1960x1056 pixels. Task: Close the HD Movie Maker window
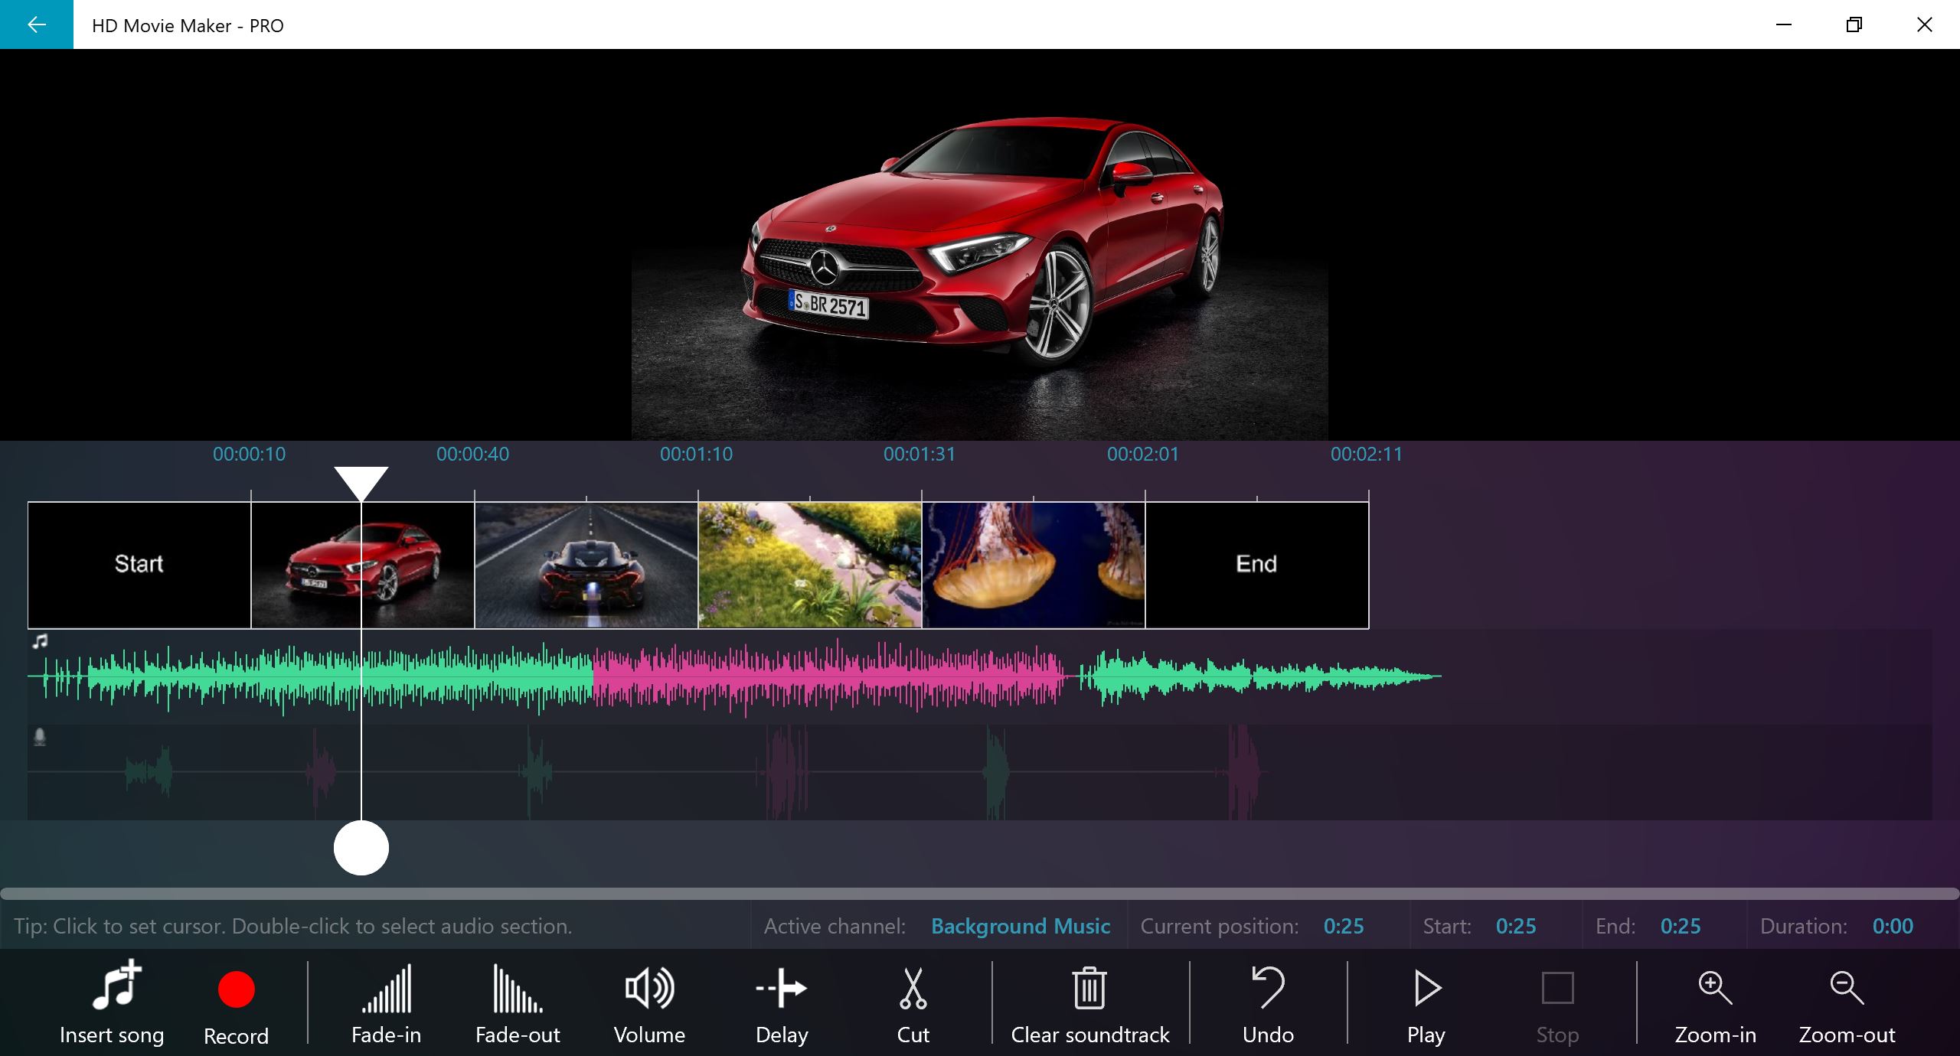(1925, 24)
